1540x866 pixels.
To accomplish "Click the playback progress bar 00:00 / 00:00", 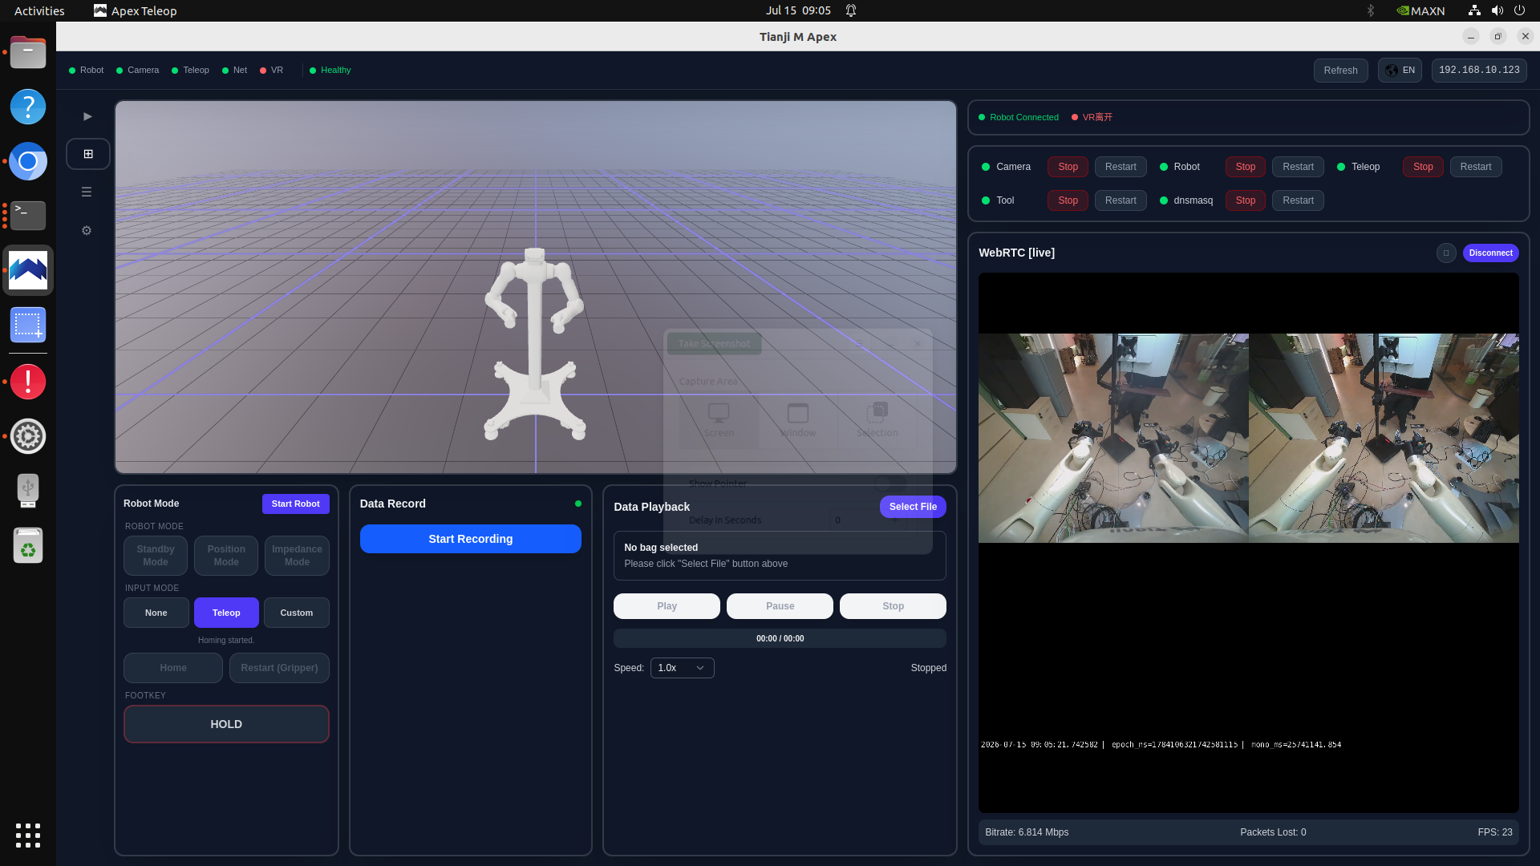I will click(780, 638).
